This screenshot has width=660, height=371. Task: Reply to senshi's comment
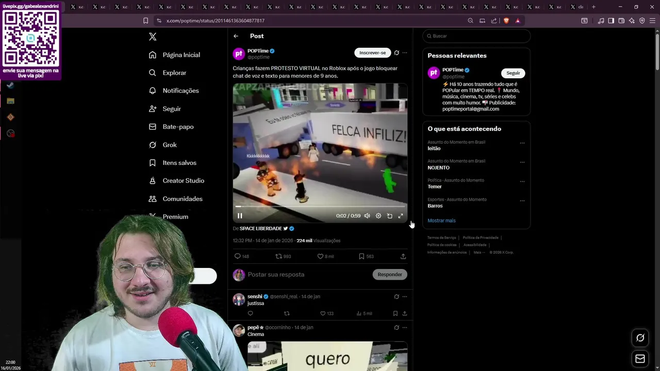pyautogui.click(x=251, y=313)
